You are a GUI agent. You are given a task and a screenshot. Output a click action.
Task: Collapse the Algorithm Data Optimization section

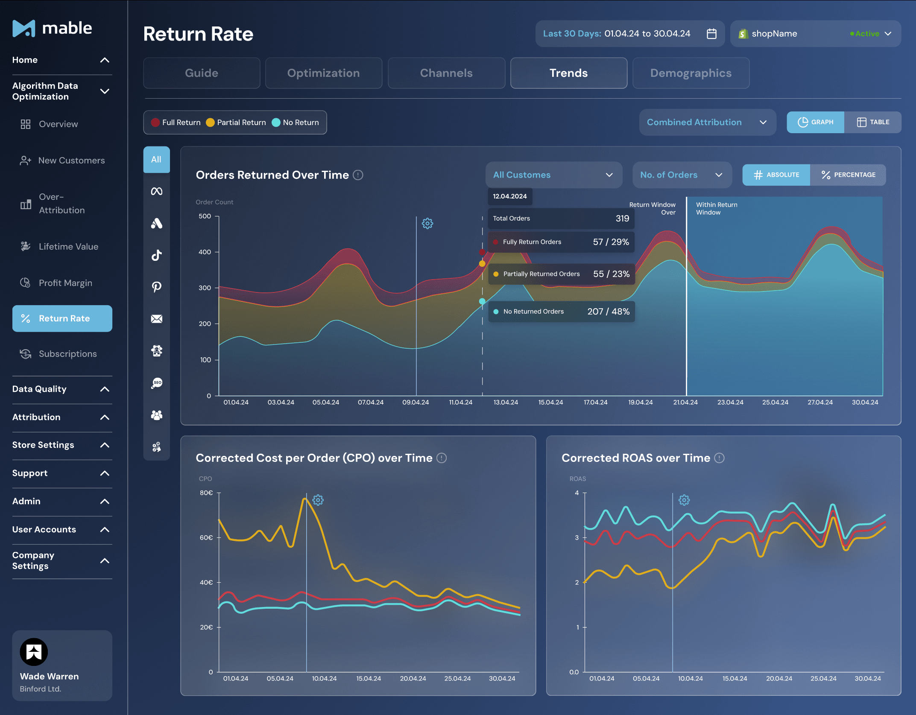tap(104, 91)
